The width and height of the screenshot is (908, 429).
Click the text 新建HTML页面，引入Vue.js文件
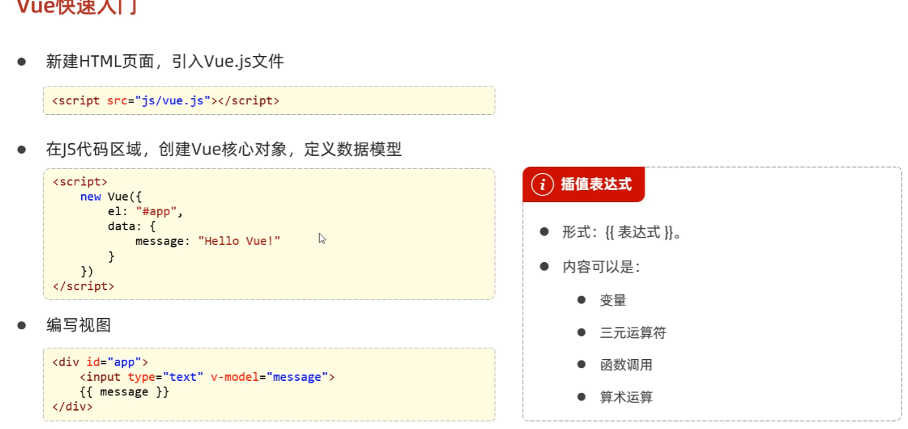click(x=165, y=62)
